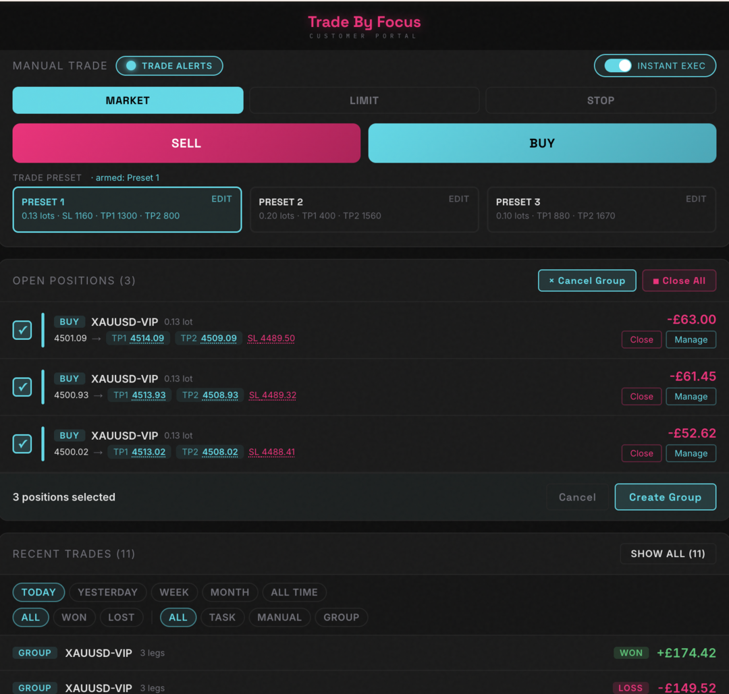
Task: Edit Preset 1 settings
Action: click(x=221, y=199)
